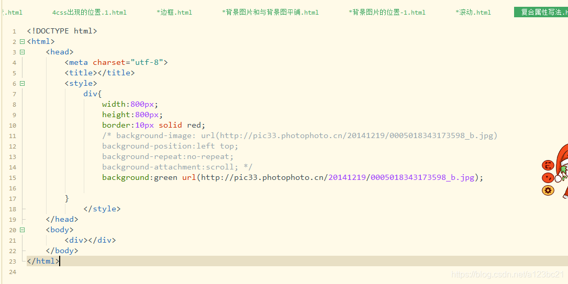
Task: Click the background:green property on line 15
Action: (x=140, y=178)
